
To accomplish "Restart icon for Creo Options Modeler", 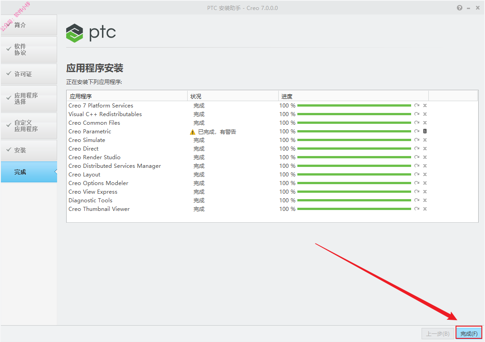I will pos(417,183).
